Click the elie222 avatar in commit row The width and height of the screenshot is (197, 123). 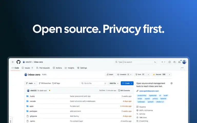28,90
